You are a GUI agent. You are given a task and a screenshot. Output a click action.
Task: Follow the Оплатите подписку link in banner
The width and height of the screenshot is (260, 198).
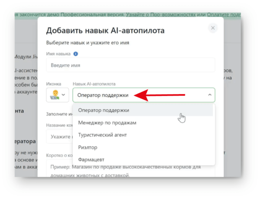point(224,15)
